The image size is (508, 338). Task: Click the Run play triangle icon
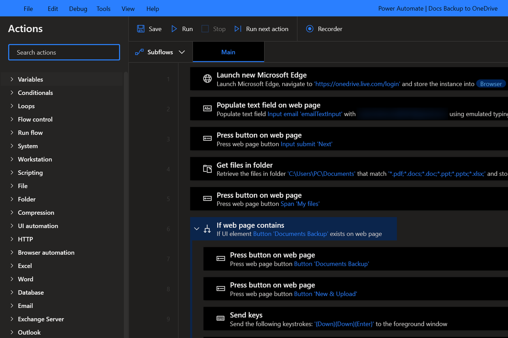[x=174, y=29]
